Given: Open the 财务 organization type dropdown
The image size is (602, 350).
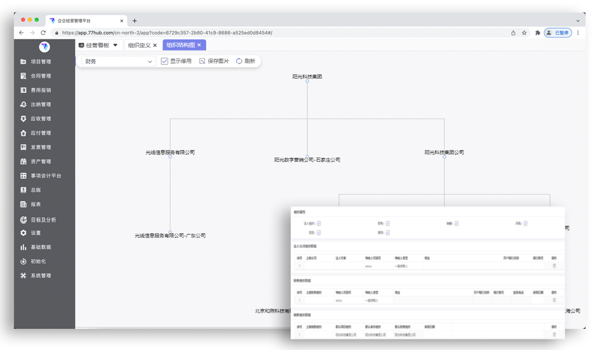Looking at the screenshot, I should coord(119,61).
